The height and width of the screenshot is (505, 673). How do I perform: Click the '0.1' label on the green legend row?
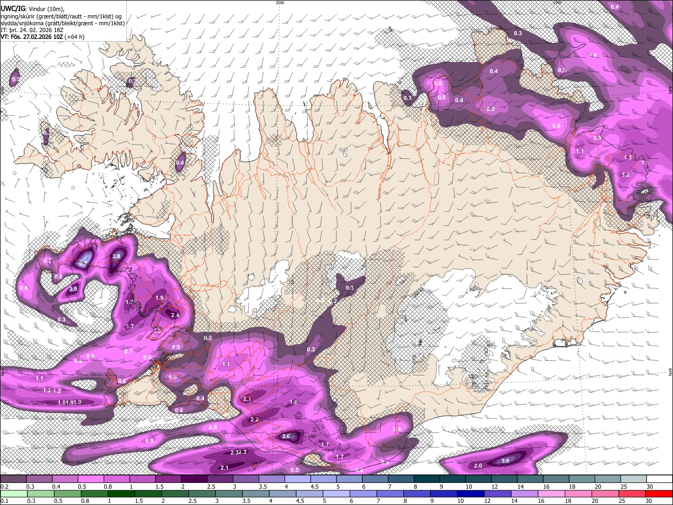tap(4, 501)
